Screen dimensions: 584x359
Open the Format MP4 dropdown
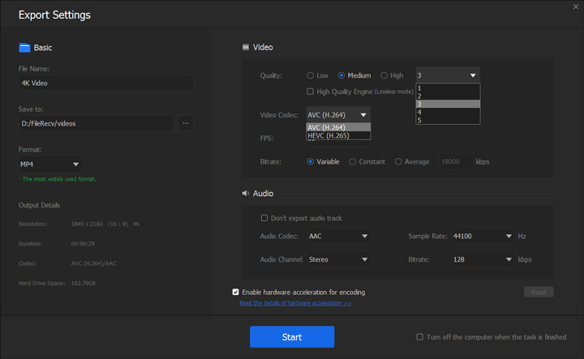50,165
